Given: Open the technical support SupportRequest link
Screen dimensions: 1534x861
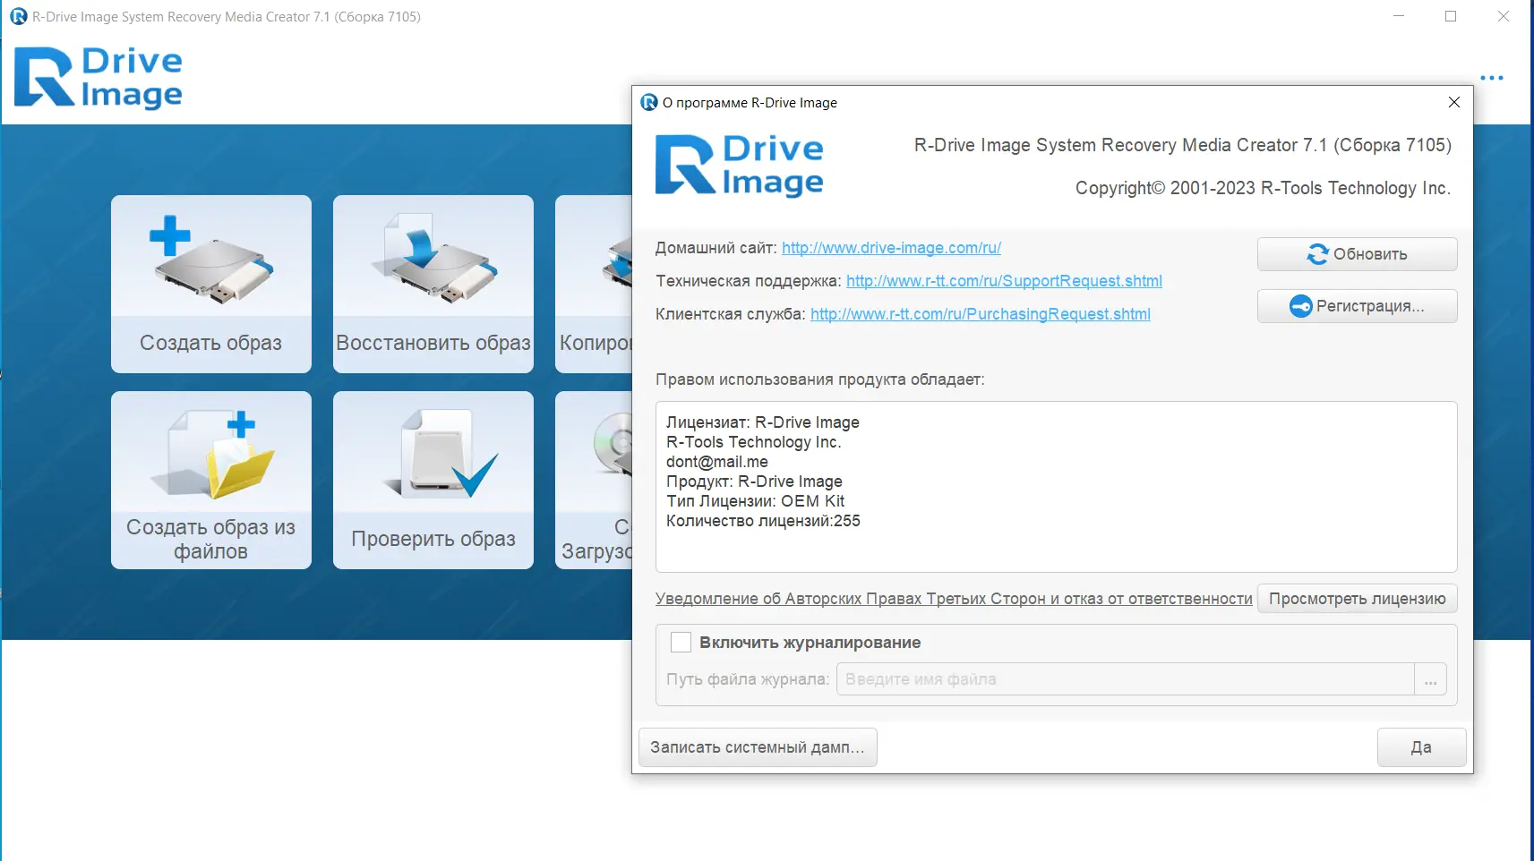Looking at the screenshot, I should (1003, 280).
